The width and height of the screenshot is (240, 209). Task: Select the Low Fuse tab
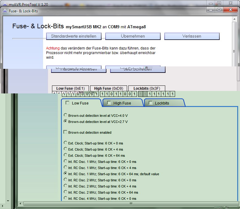[x=80, y=103]
